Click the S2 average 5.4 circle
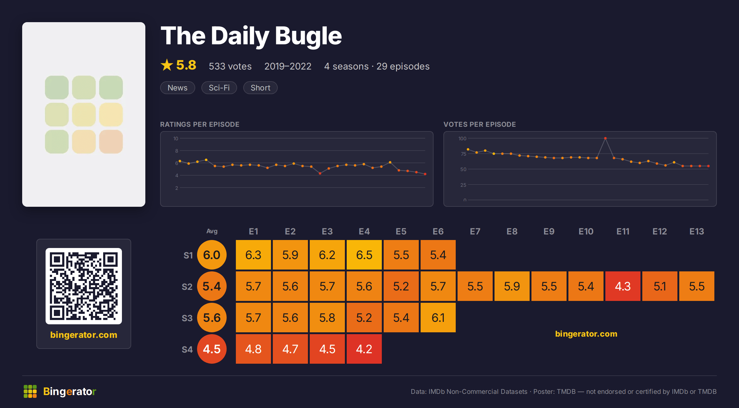This screenshot has height=408, width=739. [212, 286]
